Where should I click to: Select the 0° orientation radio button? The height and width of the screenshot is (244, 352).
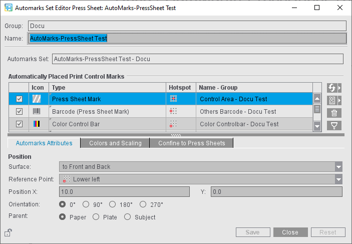coord(63,204)
